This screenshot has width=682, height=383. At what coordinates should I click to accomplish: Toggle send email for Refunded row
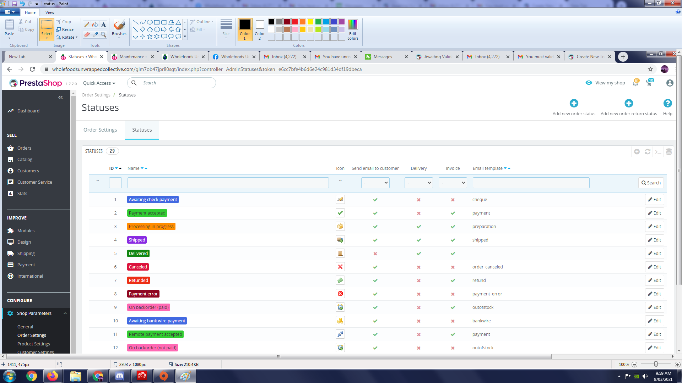pyautogui.click(x=375, y=281)
